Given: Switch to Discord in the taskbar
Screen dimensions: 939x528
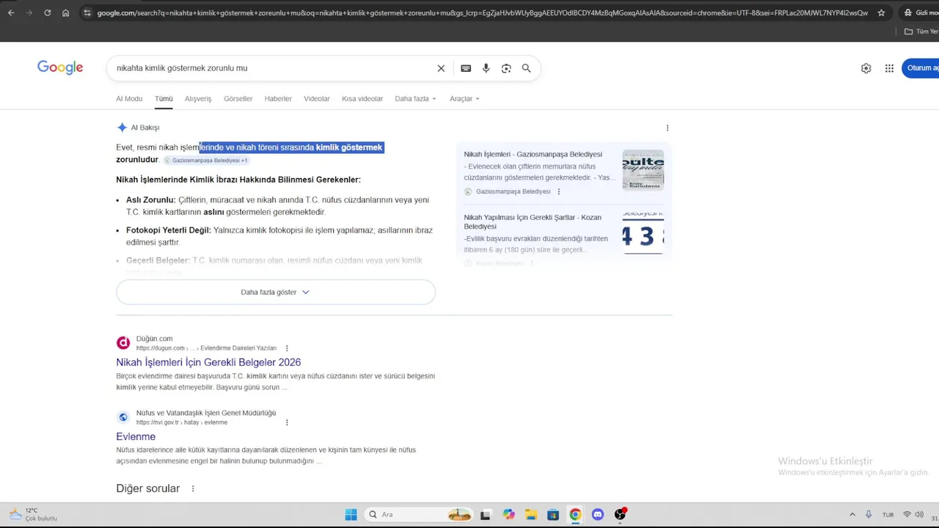Looking at the screenshot, I should click(598, 515).
